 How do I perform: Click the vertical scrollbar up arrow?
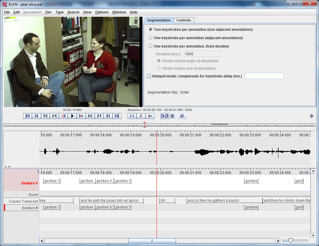(x=313, y=171)
